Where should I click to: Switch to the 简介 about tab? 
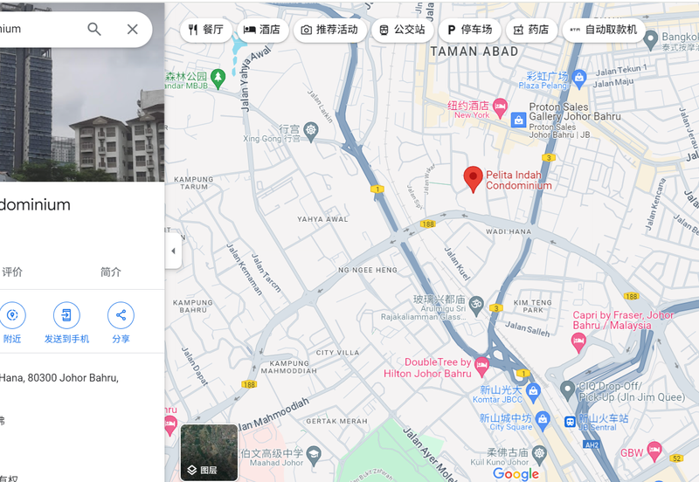tap(111, 272)
